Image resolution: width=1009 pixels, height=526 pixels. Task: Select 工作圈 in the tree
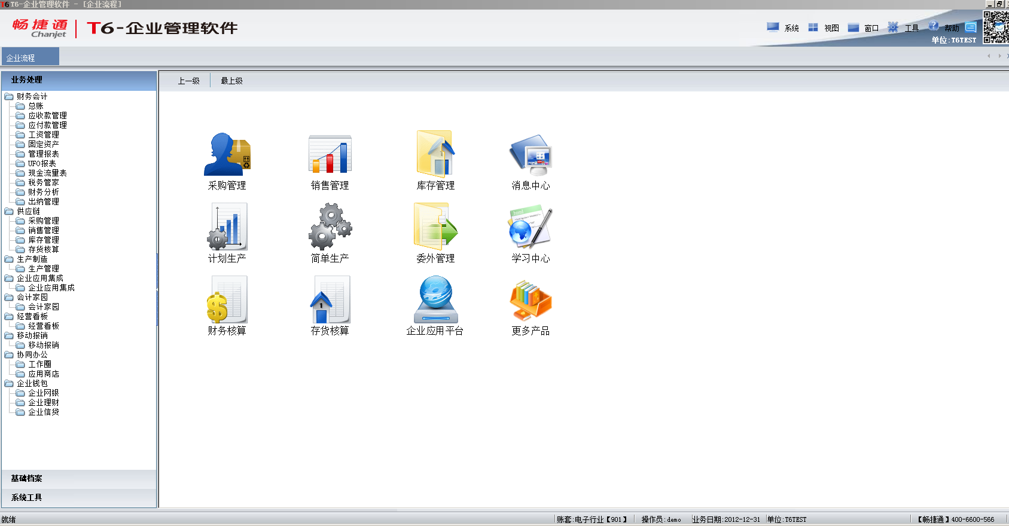39,364
